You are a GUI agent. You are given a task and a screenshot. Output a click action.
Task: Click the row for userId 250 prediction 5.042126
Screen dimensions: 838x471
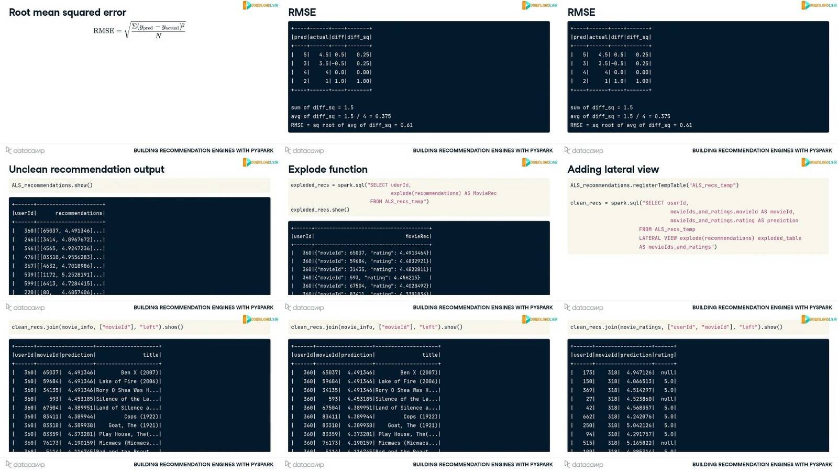623,426
